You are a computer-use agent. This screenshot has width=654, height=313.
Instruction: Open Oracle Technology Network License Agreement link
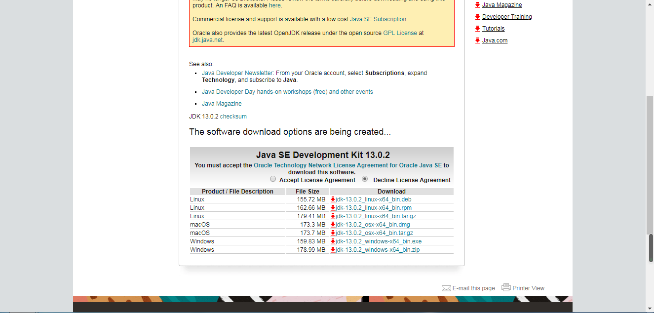point(347,165)
